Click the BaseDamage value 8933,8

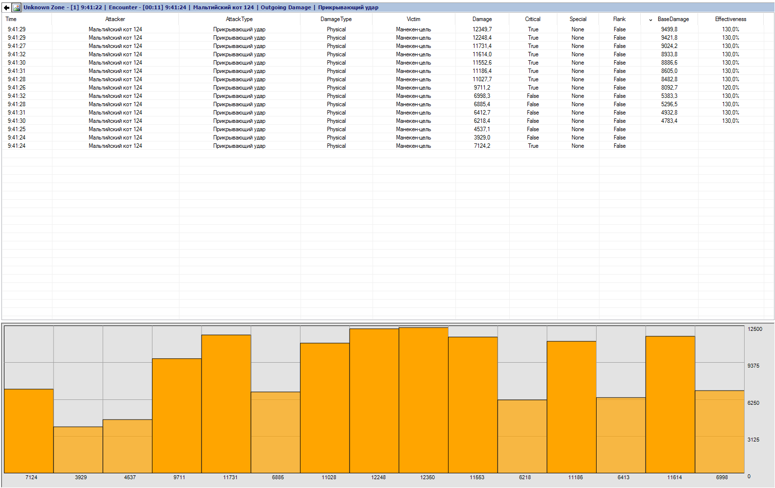pos(669,54)
